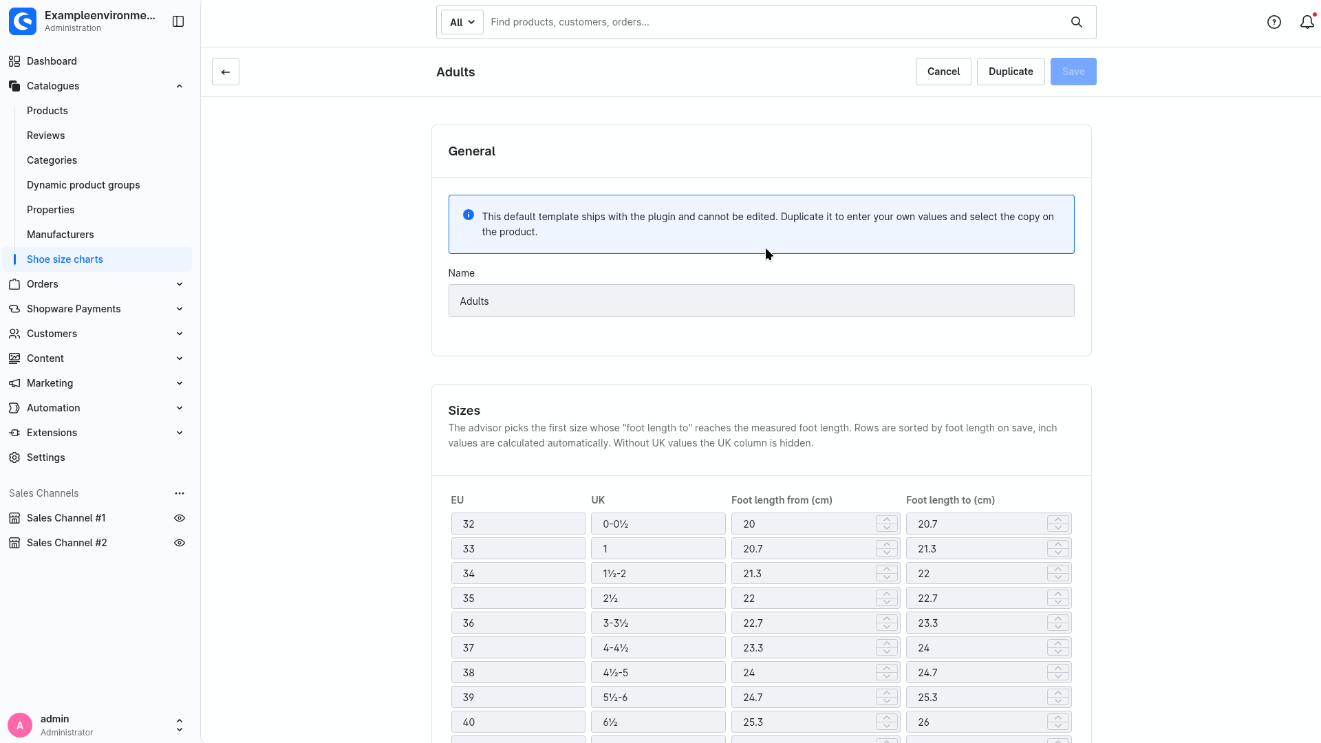Click the Name field containing Adults
The image size is (1321, 743).
761,301
